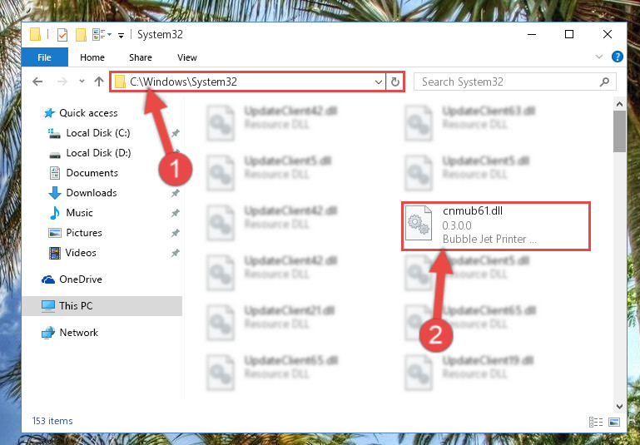Switch to the View ribbon tab
640x445 pixels.
point(187,57)
